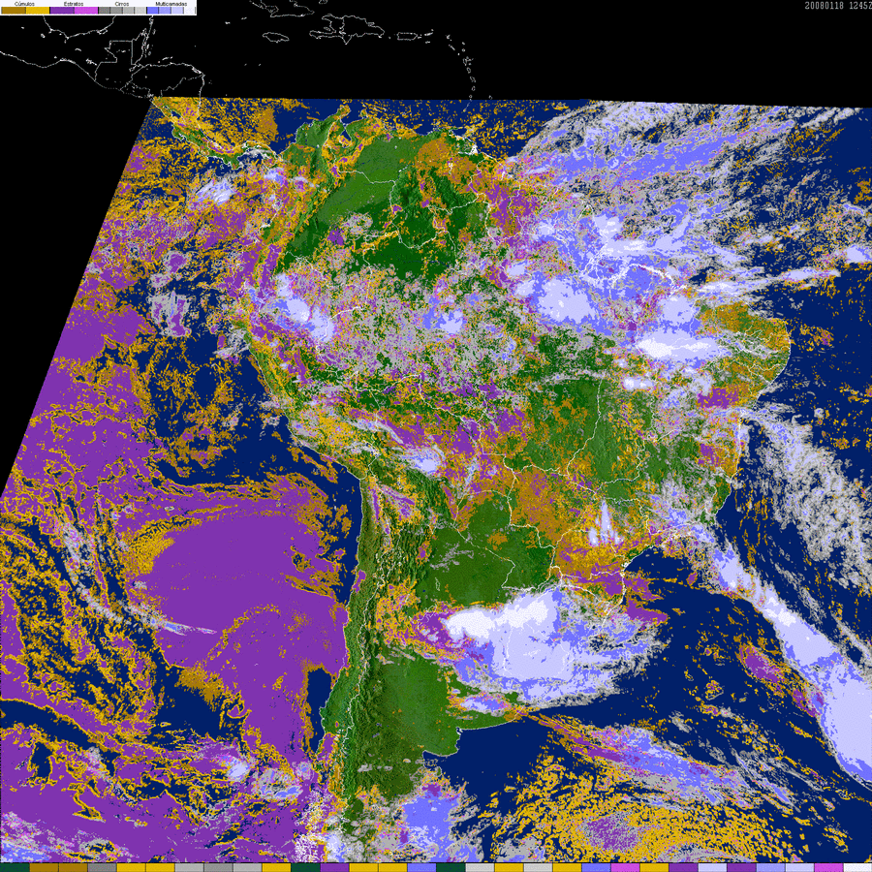Click the 'Cirros' legend label
This screenshot has height=872, width=872.
coord(122,4)
